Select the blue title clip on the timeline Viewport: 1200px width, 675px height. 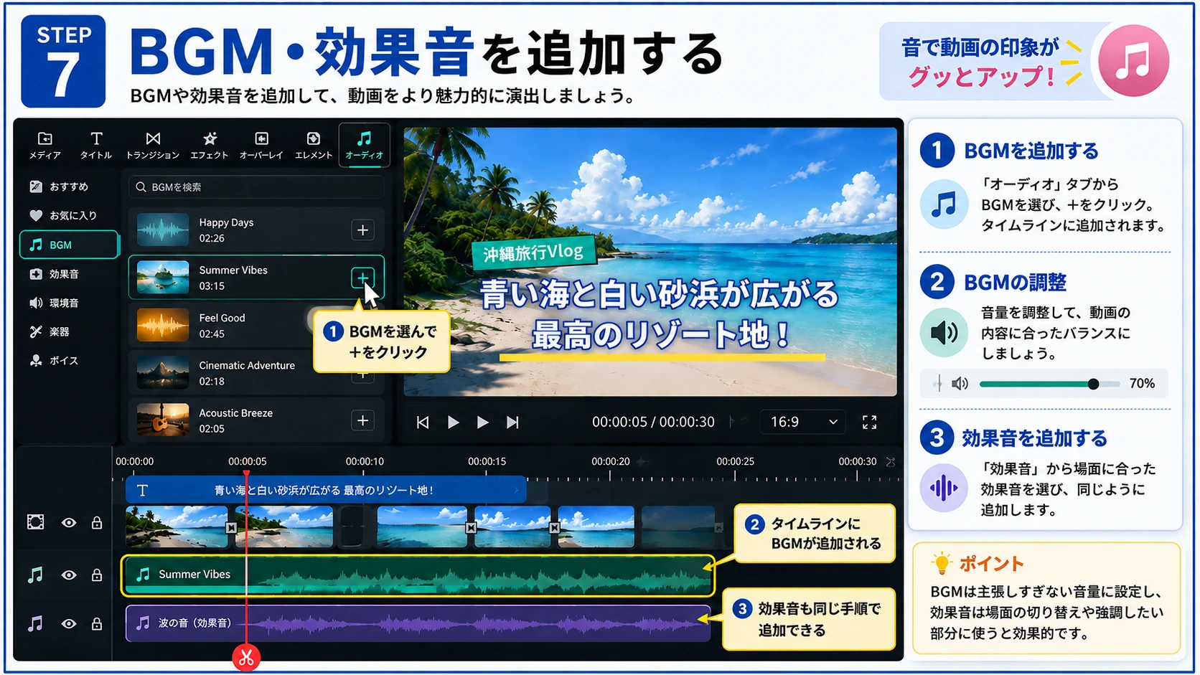pyautogui.click(x=326, y=490)
